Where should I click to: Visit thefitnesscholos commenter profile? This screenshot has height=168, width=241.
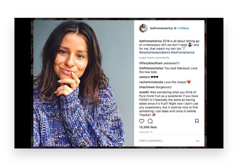151,68
